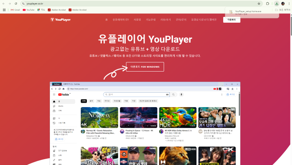Open Chrome downloads icon in toolbar

coord(277,4)
